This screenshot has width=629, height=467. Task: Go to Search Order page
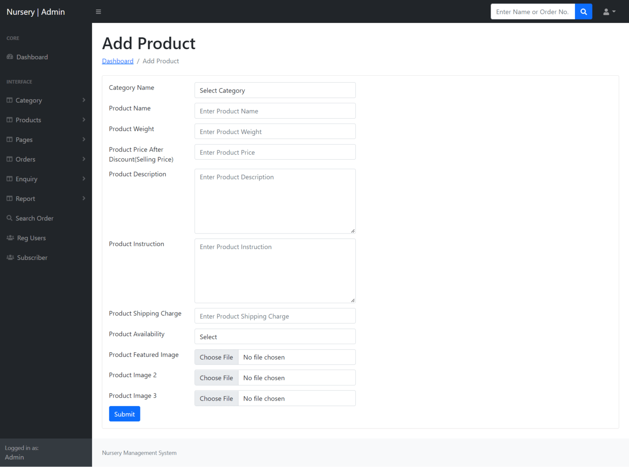[46, 218]
